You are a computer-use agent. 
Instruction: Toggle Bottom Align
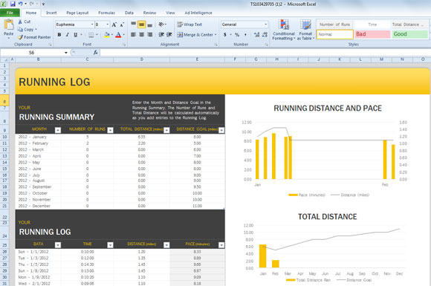coord(150,25)
